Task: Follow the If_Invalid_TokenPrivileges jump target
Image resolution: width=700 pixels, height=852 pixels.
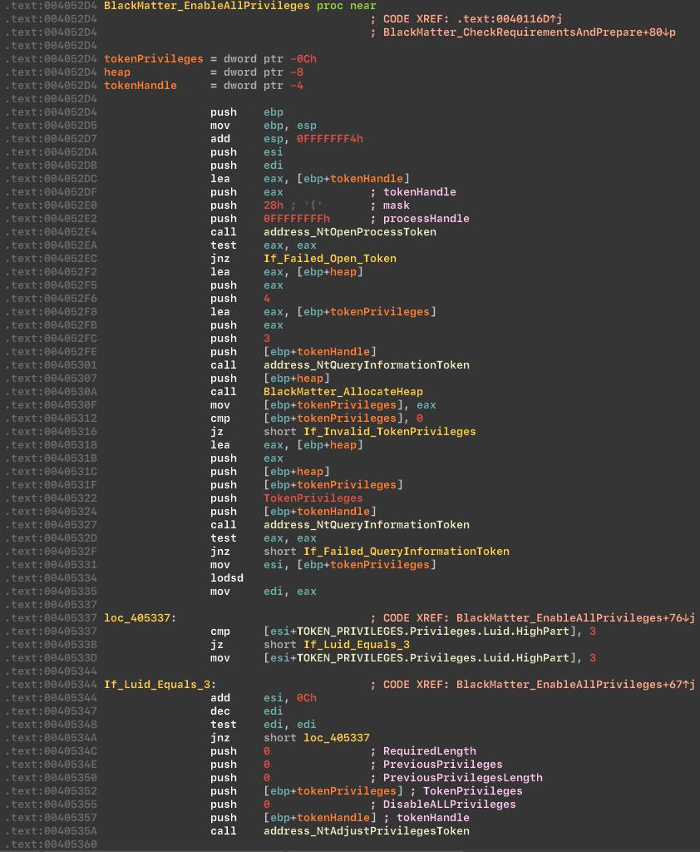Action: click(389, 432)
